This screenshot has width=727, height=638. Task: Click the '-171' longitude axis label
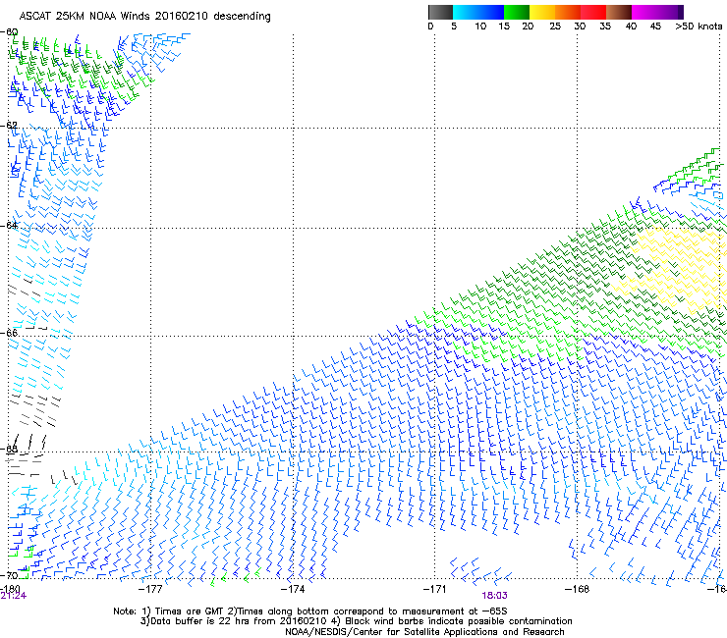pyautogui.click(x=435, y=589)
